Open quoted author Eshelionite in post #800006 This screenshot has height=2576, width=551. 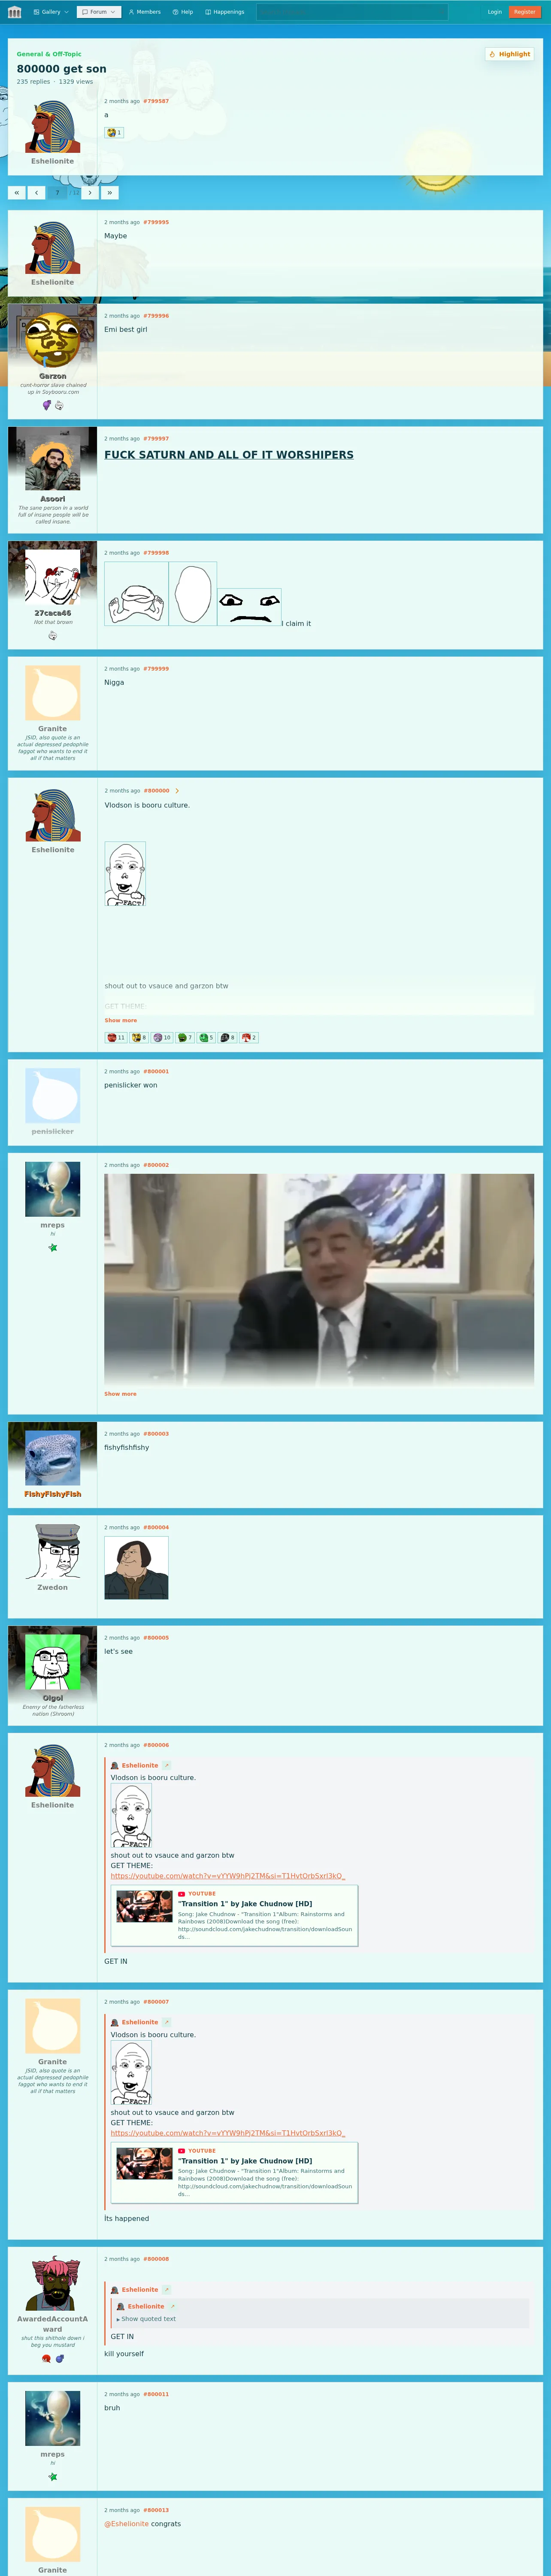pyautogui.click(x=140, y=1766)
